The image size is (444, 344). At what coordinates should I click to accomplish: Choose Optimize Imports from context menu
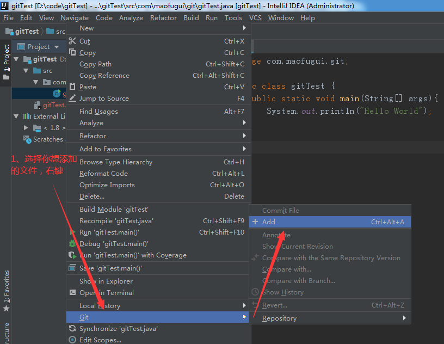158,185
